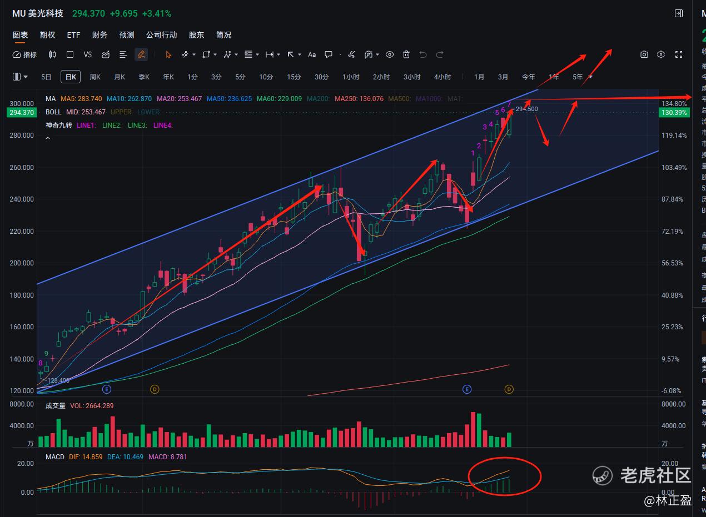706x517 pixels.
Task: Select the rectangle shape drawing tool
Action: point(206,54)
